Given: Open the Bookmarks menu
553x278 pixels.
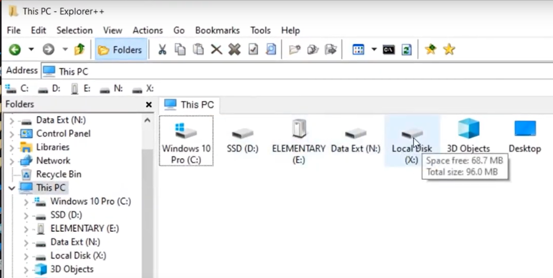Looking at the screenshot, I should tap(217, 30).
